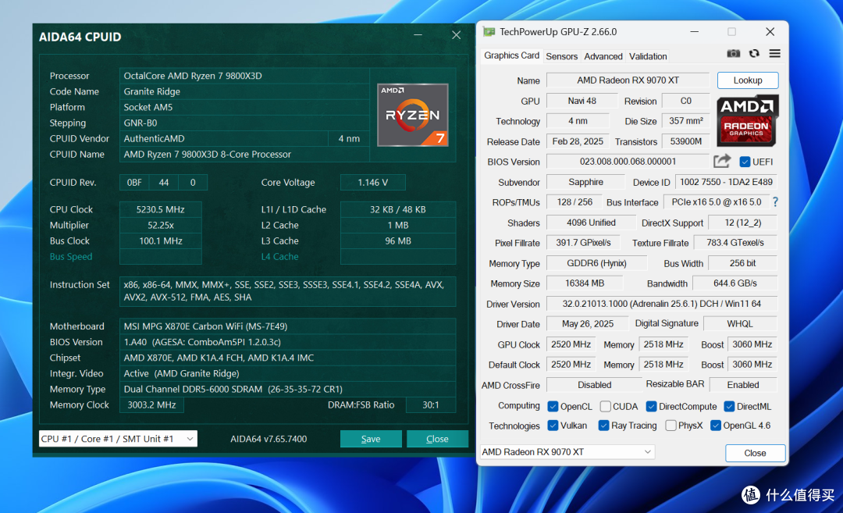The height and width of the screenshot is (513, 843).
Task: Click the Shaders 4096 Unified field
Action: pos(591,223)
